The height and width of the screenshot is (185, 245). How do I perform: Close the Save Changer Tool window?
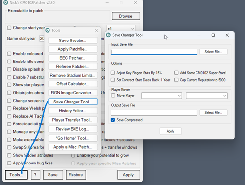tap(227, 35)
